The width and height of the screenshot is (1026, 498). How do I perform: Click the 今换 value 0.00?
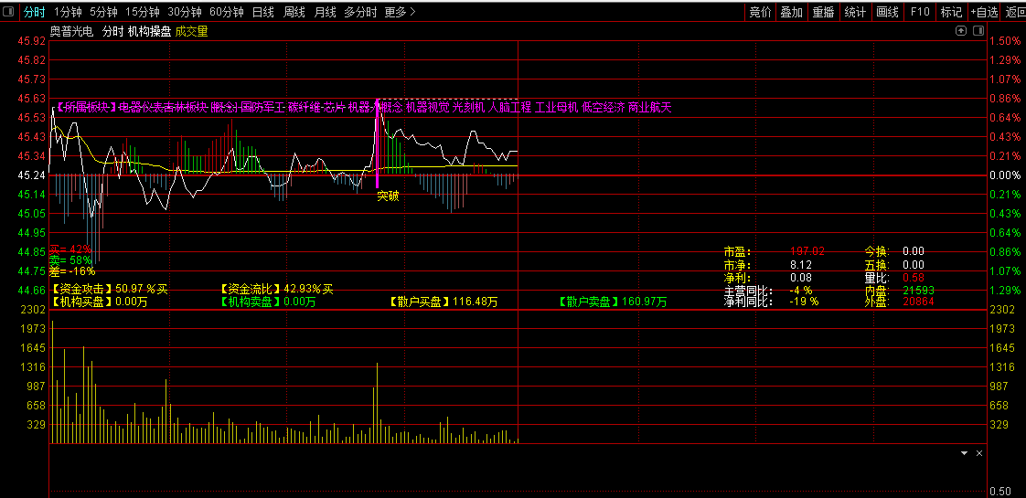pyautogui.click(x=914, y=251)
